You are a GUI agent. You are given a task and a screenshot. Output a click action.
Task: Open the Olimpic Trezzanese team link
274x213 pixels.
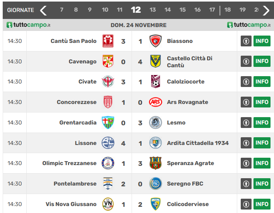[x=69, y=163]
